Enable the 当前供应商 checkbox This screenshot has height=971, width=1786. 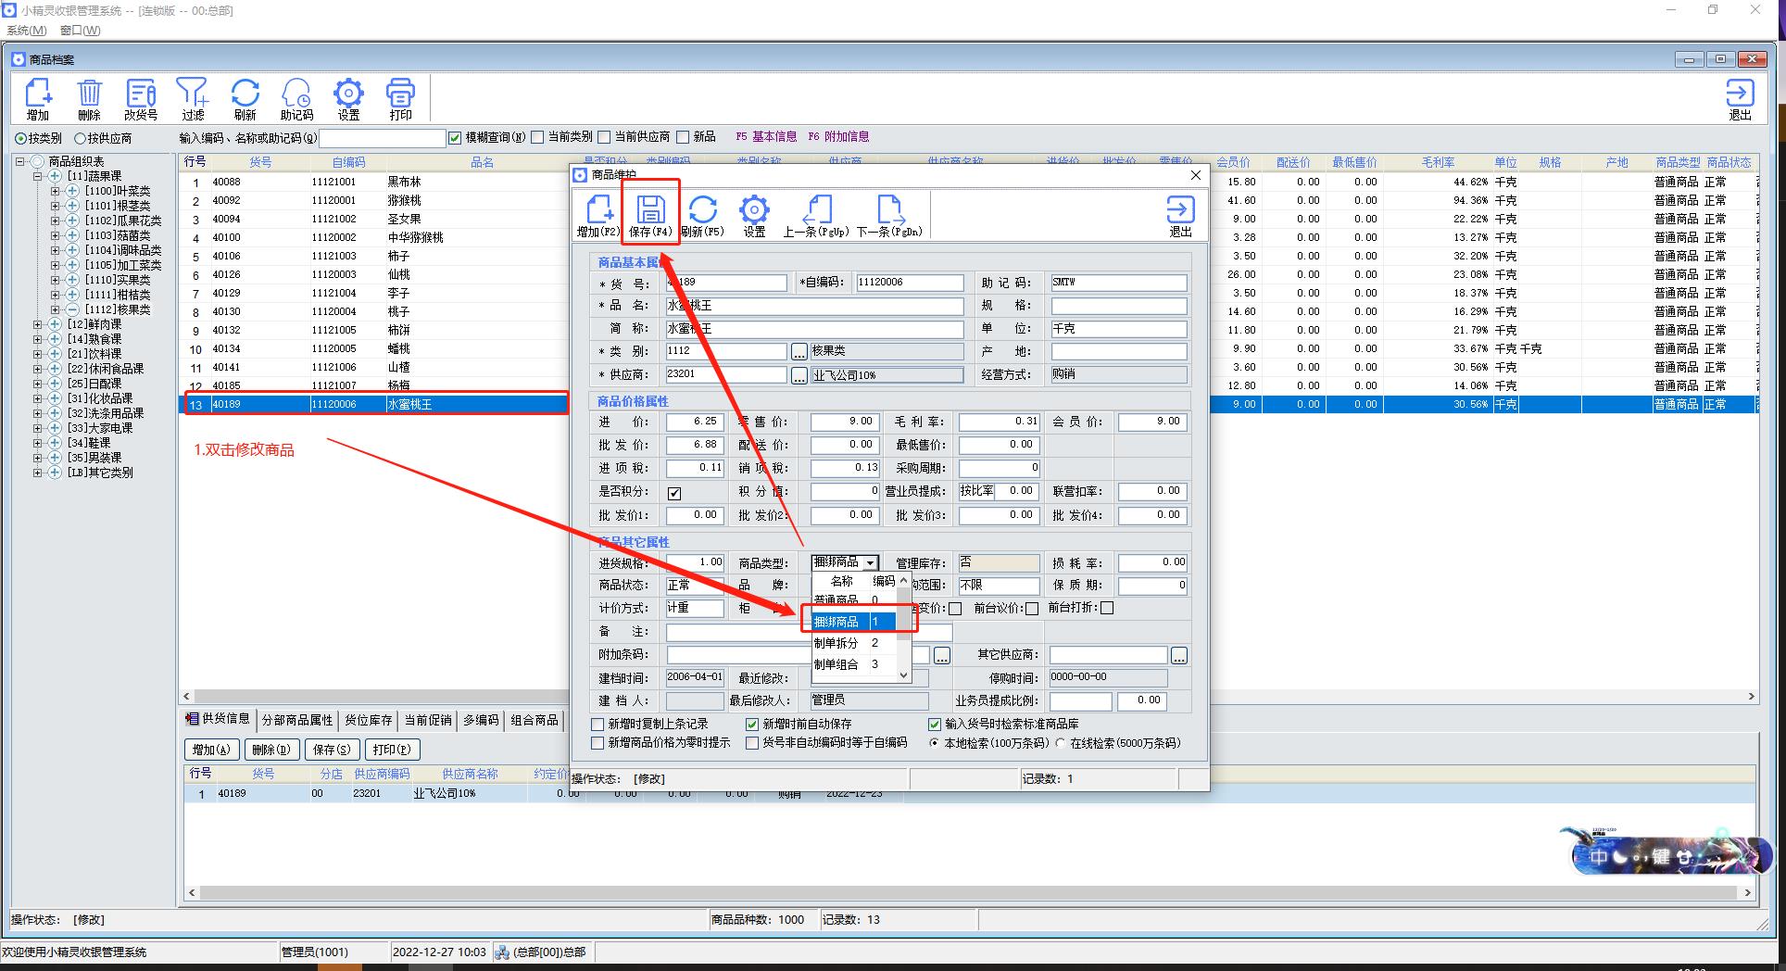point(604,137)
